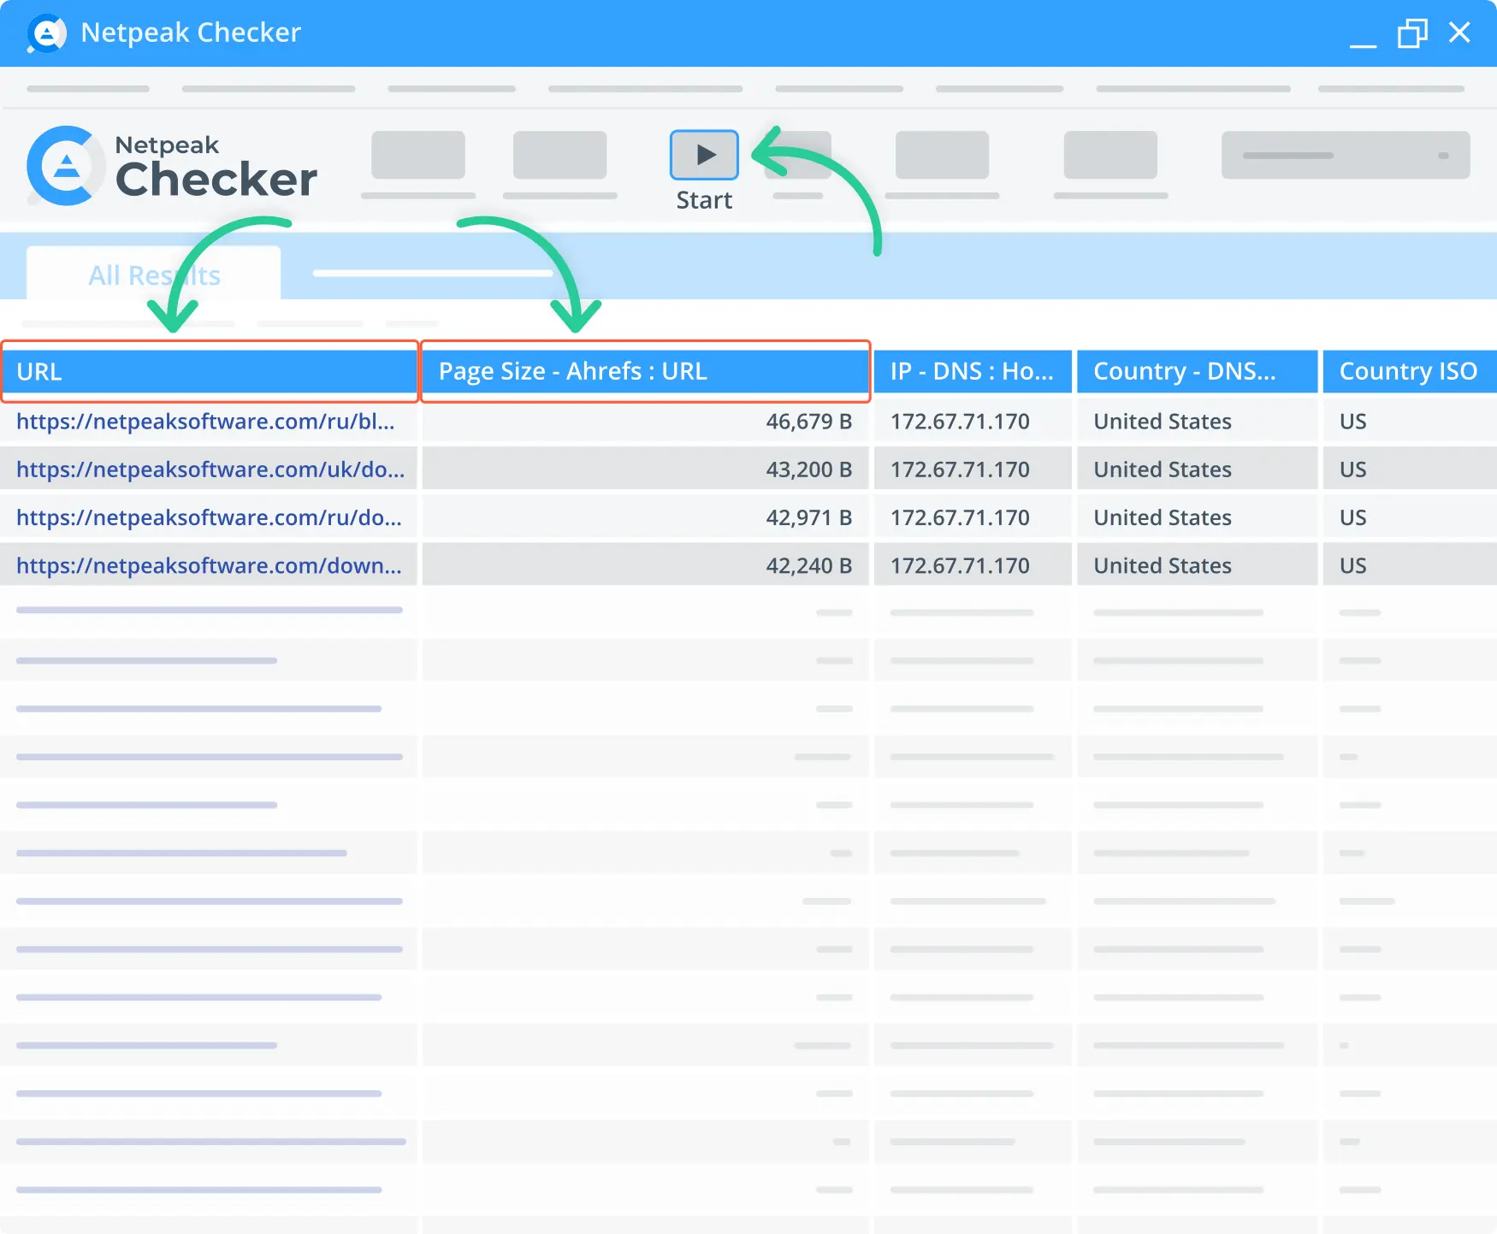Select IP 172.67.71.170 in the 42,240 B row
The width and height of the screenshot is (1497, 1234).
(973, 565)
